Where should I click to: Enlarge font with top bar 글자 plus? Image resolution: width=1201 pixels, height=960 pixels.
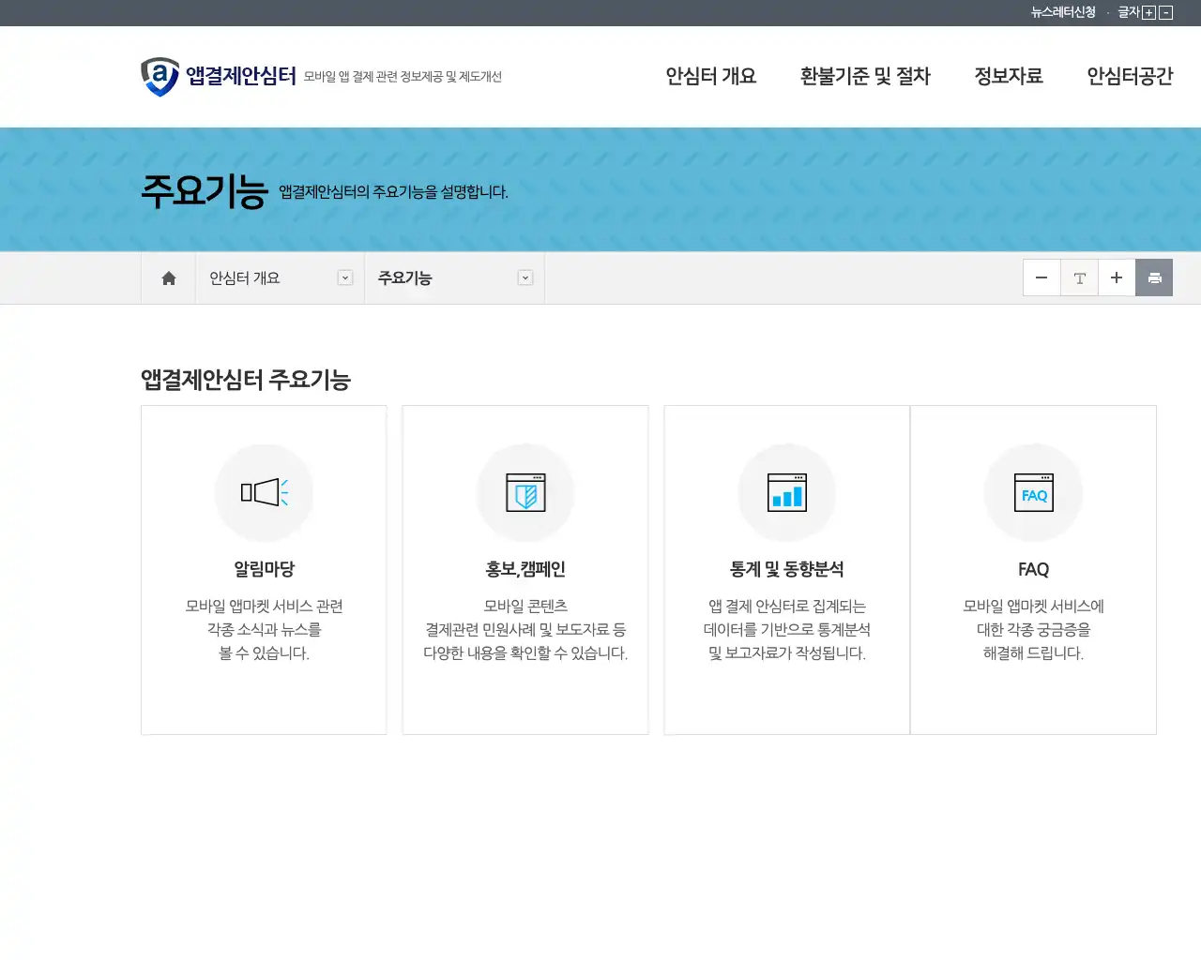[1148, 13]
